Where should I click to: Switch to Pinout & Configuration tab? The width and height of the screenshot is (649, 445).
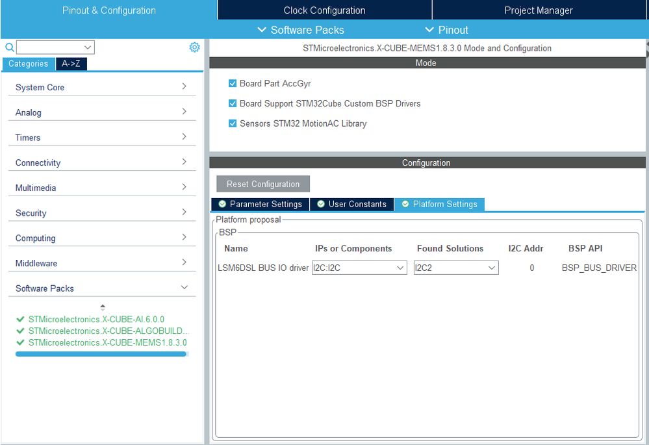(x=109, y=10)
